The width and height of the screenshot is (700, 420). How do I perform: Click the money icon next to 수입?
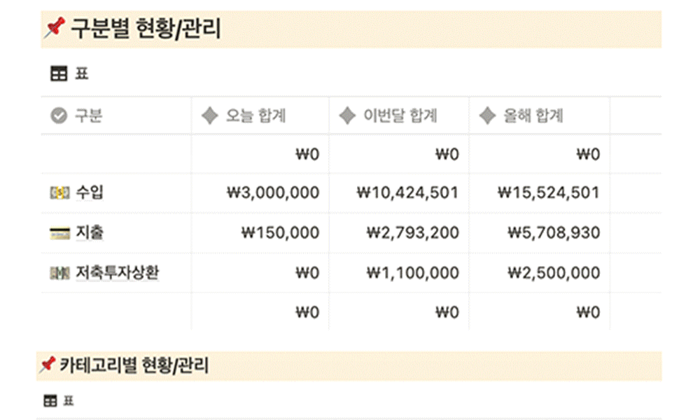(x=59, y=192)
